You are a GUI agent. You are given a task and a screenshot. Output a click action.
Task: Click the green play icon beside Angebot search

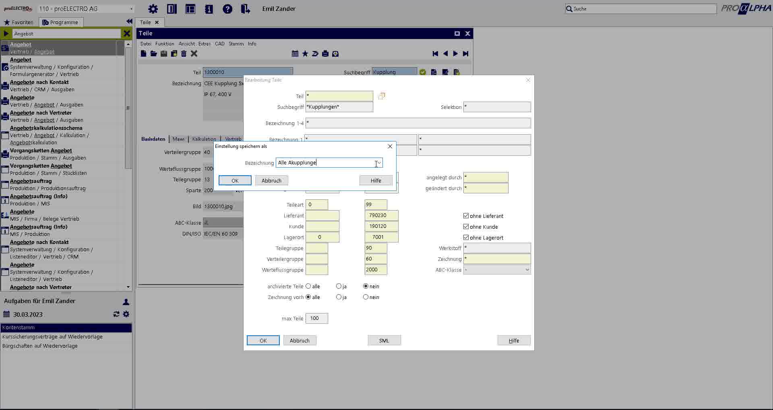(x=6, y=33)
